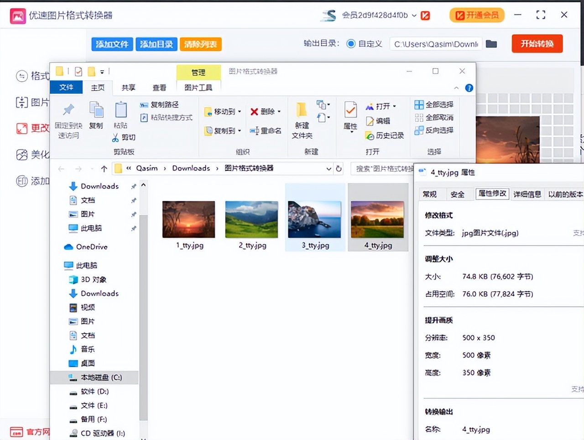Click the red VIP badge after the member name
The width and height of the screenshot is (584, 440).
[x=425, y=16]
